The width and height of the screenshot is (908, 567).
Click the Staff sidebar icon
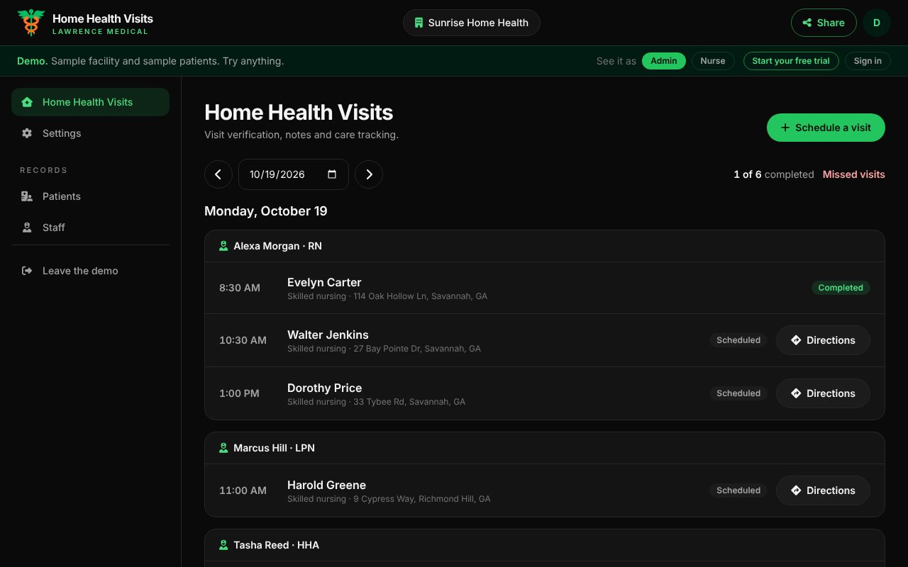[27, 228]
